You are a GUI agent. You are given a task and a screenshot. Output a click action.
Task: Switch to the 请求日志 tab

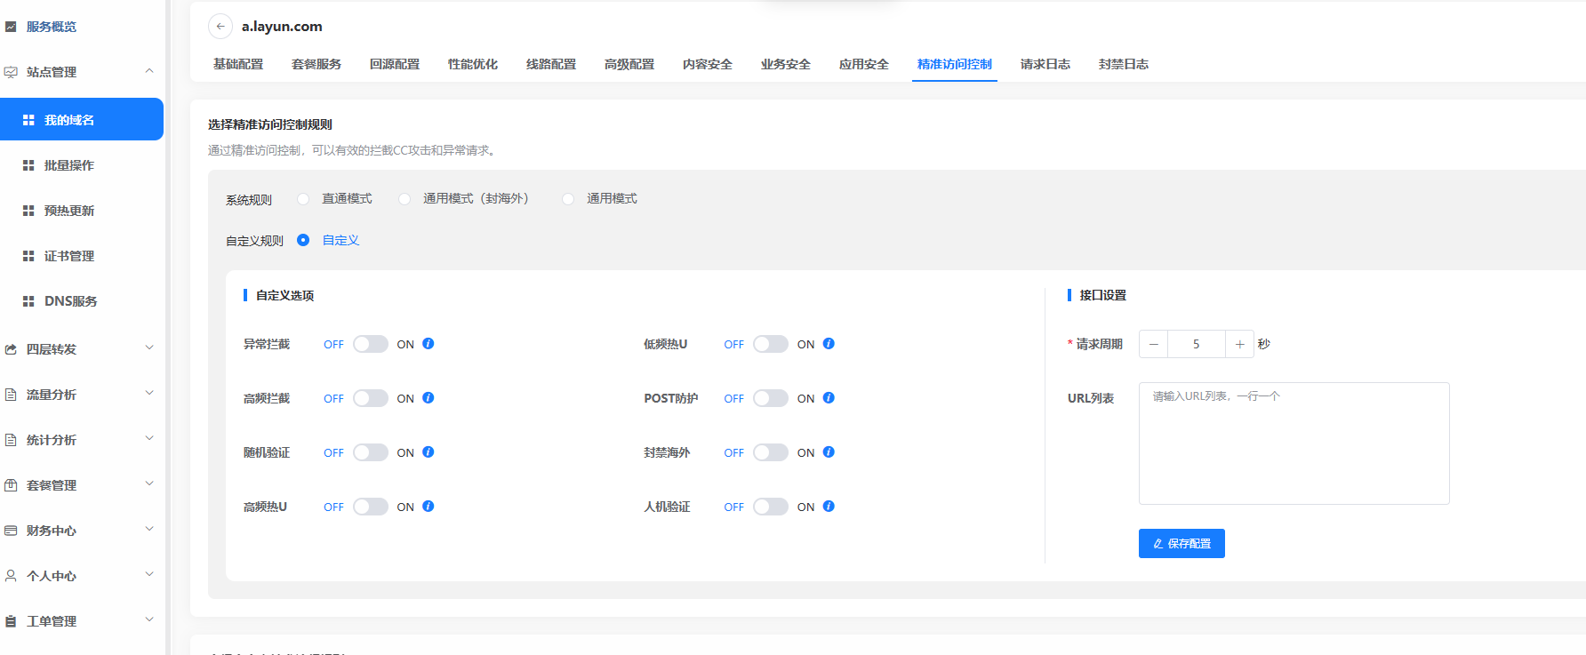click(x=1045, y=64)
